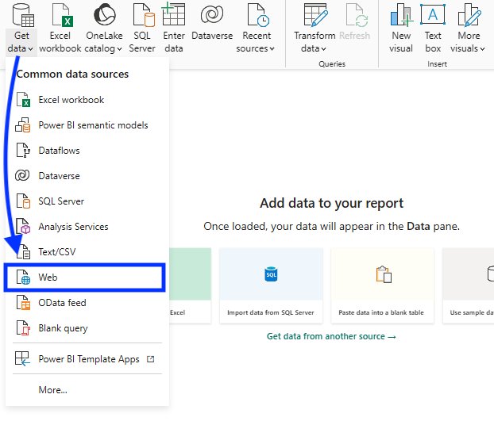Click the Web globe document icon
Viewport: 494px width, 421px height.
coord(23,277)
